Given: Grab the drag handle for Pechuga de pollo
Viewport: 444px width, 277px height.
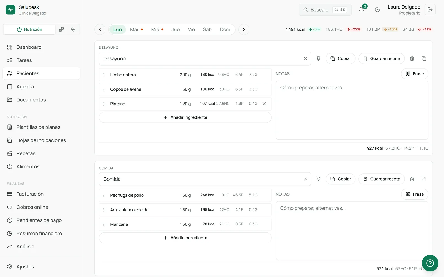Looking at the screenshot, I should [x=104, y=195].
